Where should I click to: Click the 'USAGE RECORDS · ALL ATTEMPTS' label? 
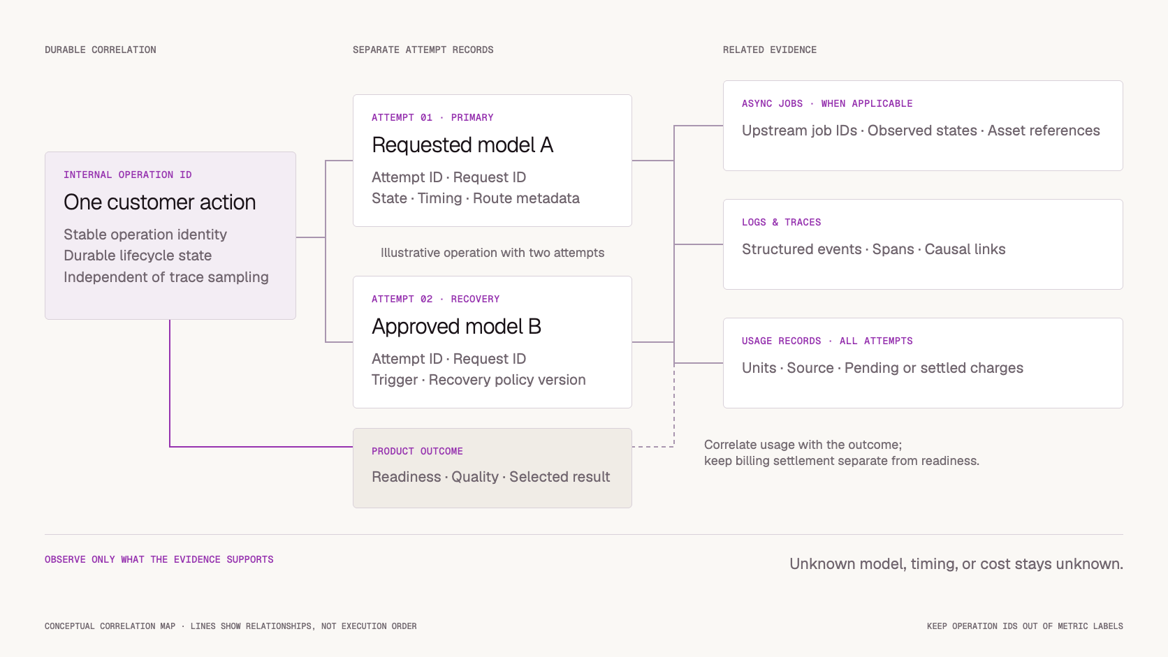click(827, 341)
